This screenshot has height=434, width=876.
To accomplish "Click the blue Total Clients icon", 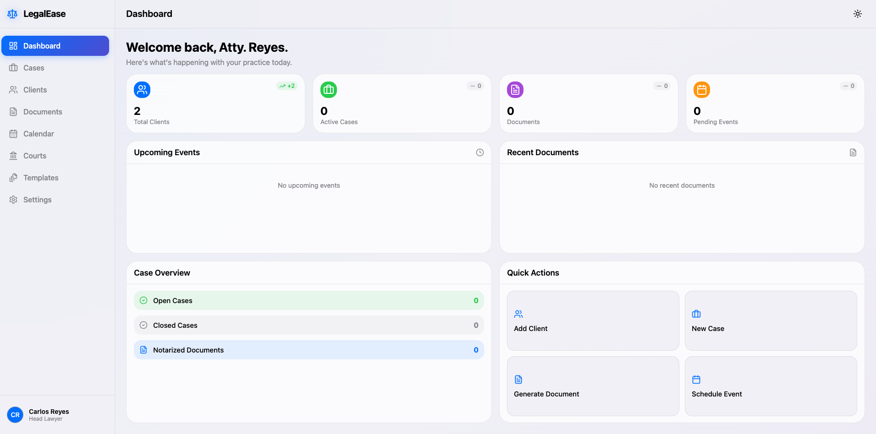I will coord(142,90).
